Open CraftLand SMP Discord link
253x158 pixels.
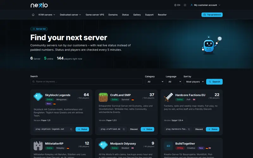click(x=134, y=129)
